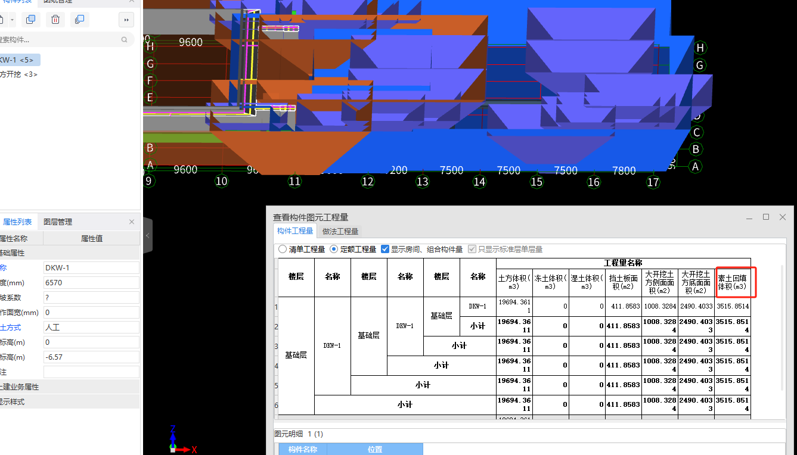Switch to 构件工程量 tab
797x455 pixels.
pos(295,231)
